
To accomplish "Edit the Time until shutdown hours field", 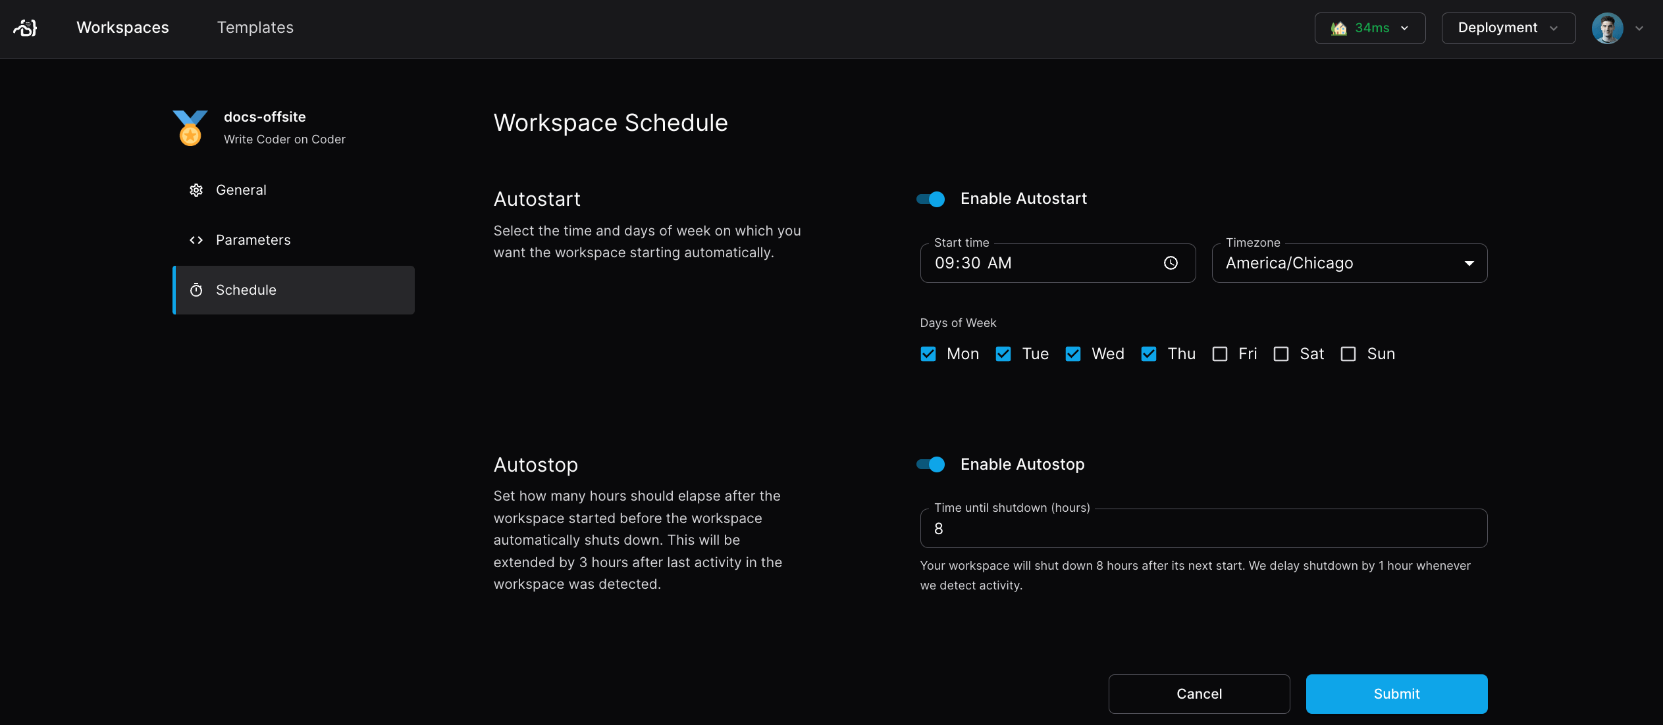I will pyautogui.click(x=1203, y=528).
